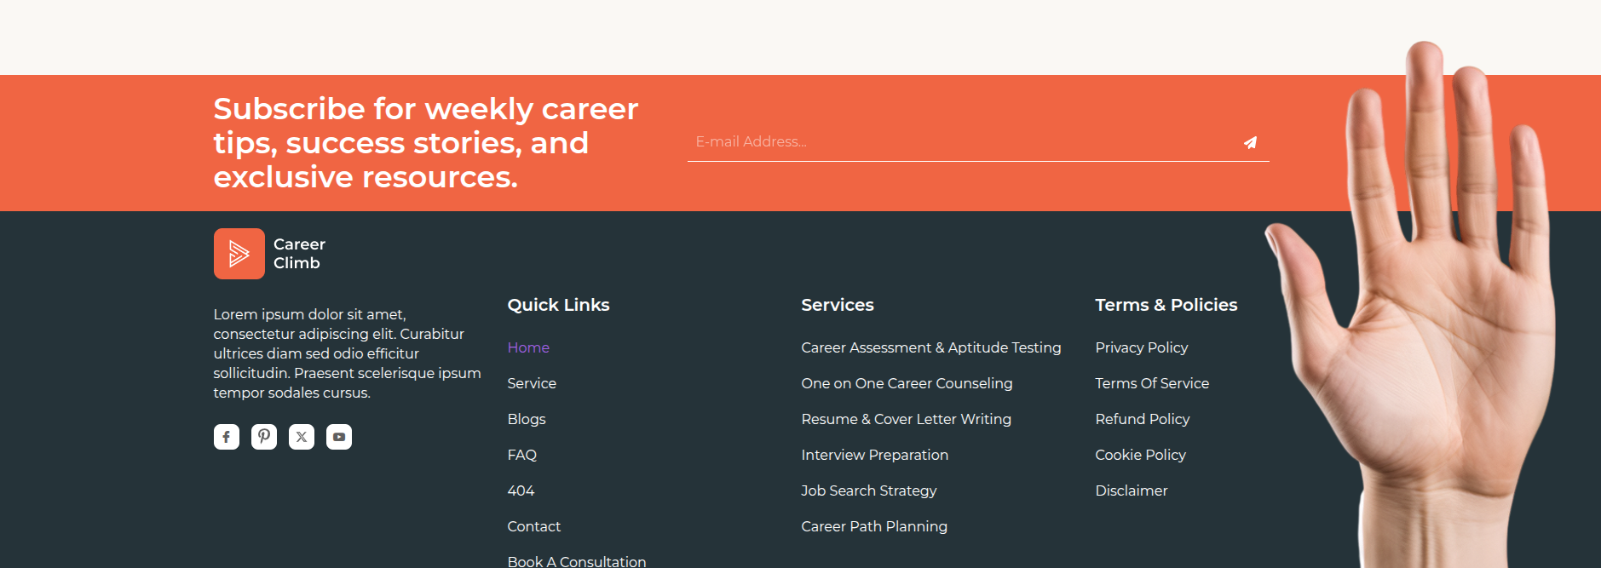Open Terms Of Service link
The width and height of the screenshot is (1601, 568).
click(1152, 383)
